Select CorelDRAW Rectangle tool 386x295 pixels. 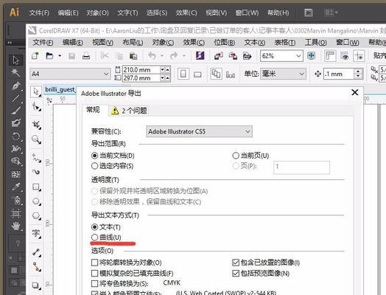(x=36, y=187)
